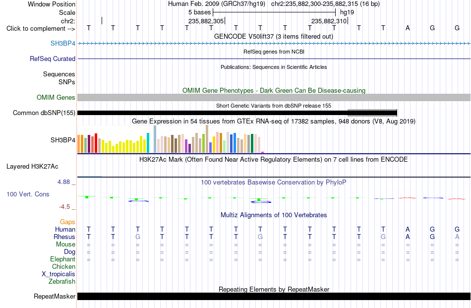The image size is (471, 308).
Task: Click the 100 Vert. Cons track label
Action: 28,194
